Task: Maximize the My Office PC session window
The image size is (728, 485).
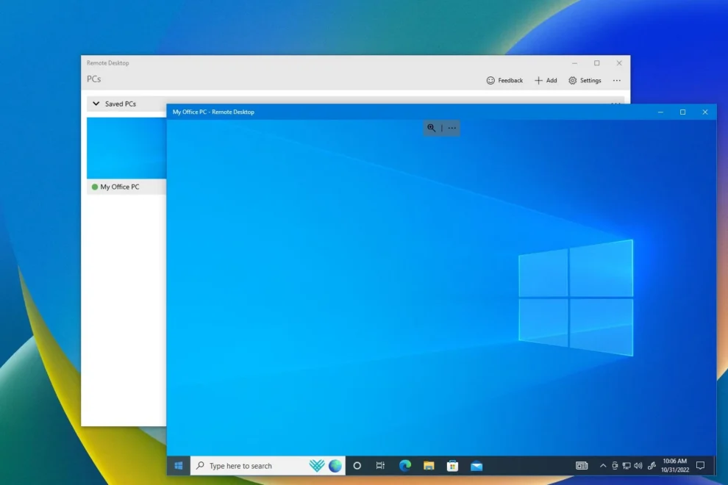Action: point(682,112)
